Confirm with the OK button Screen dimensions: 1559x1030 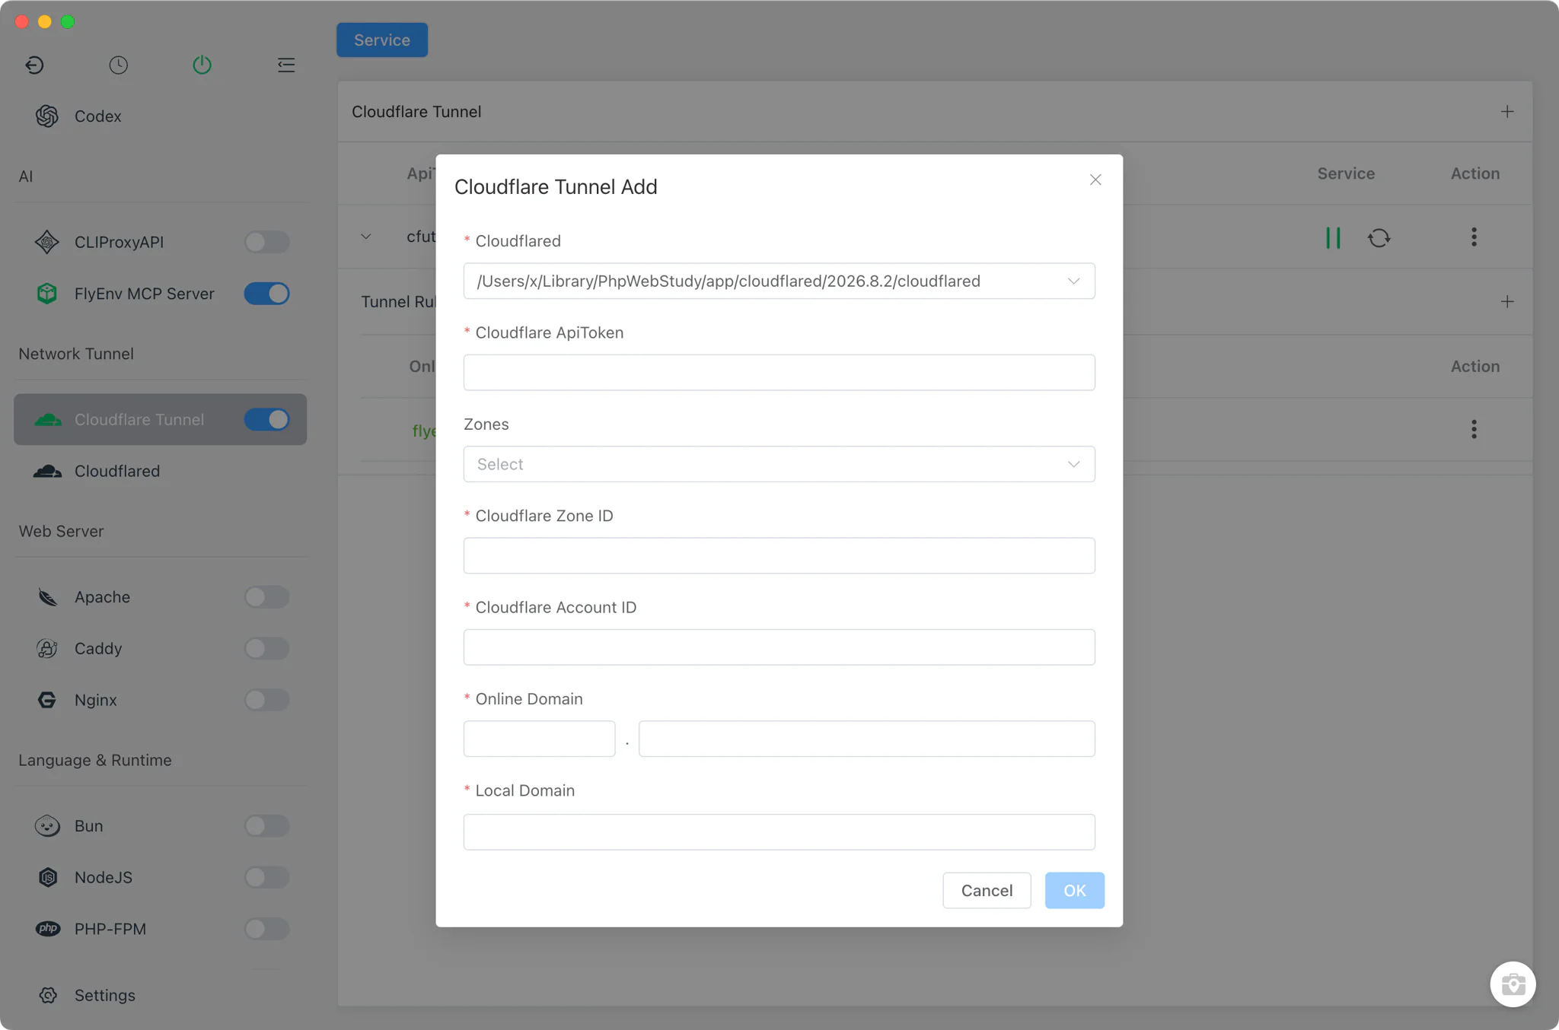click(x=1074, y=890)
